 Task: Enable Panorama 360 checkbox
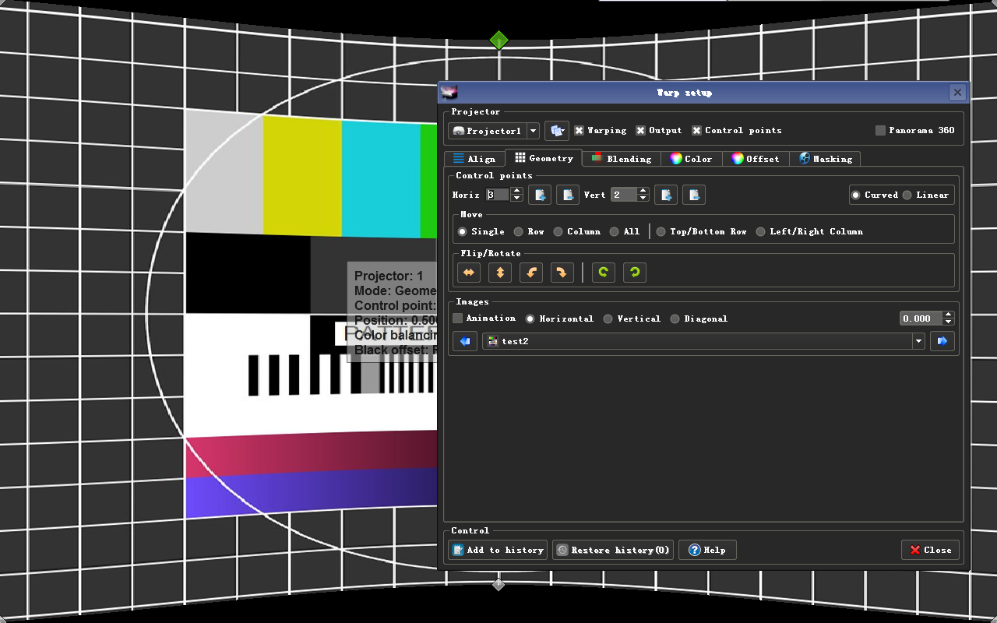pyautogui.click(x=880, y=131)
